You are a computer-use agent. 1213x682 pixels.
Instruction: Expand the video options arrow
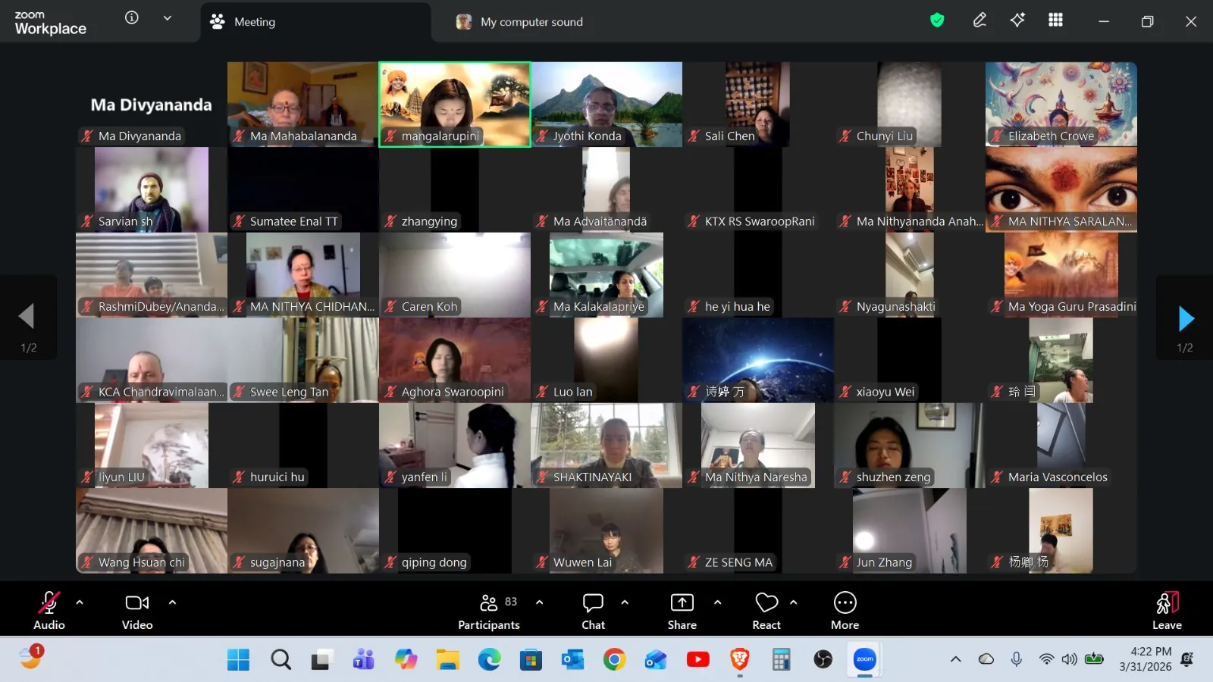[x=172, y=602]
